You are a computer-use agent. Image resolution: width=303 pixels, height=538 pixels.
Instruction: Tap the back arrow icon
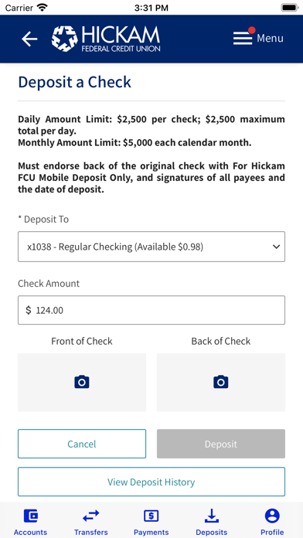[x=29, y=39]
